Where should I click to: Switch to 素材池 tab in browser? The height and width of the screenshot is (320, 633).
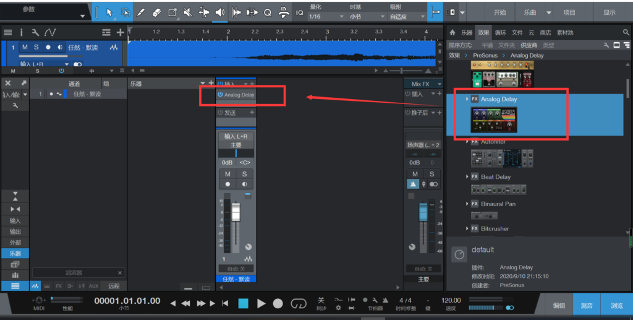[565, 33]
